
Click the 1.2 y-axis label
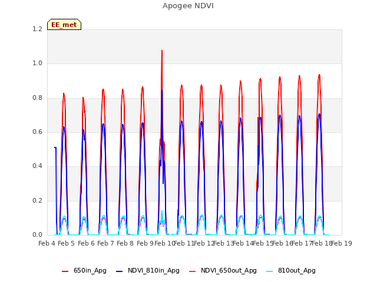37,29
